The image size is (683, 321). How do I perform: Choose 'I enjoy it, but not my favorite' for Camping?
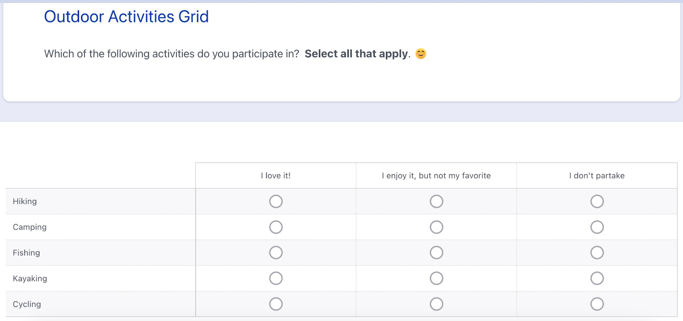click(x=436, y=227)
